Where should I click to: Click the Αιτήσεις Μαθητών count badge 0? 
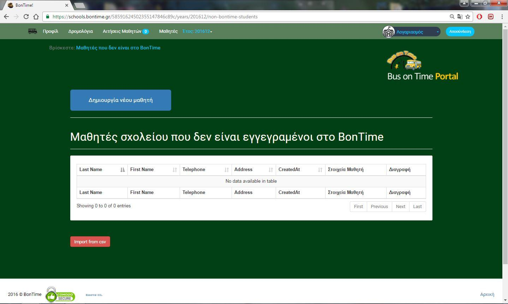[145, 32]
